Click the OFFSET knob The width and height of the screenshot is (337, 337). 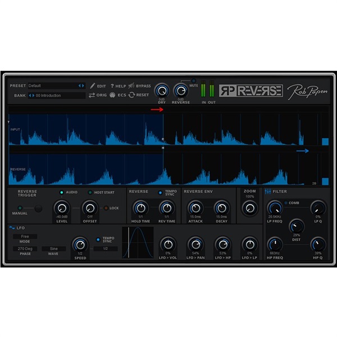pos(90,208)
